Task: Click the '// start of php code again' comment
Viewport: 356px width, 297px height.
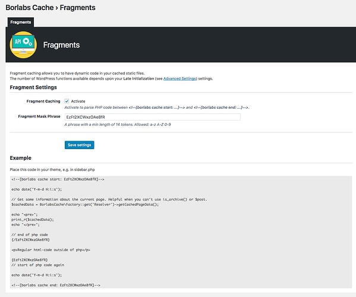Action: pyautogui.click(x=37, y=265)
